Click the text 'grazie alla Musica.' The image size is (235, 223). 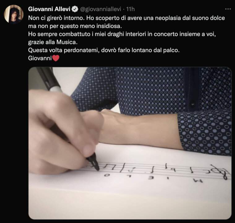coord(53,42)
